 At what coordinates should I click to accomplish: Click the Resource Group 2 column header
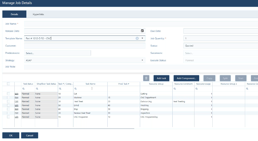click(228, 84)
